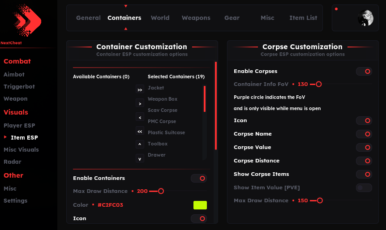The width and height of the screenshot is (386, 230).
Task: Go to Settings in the sidebar
Action: [x=16, y=201]
